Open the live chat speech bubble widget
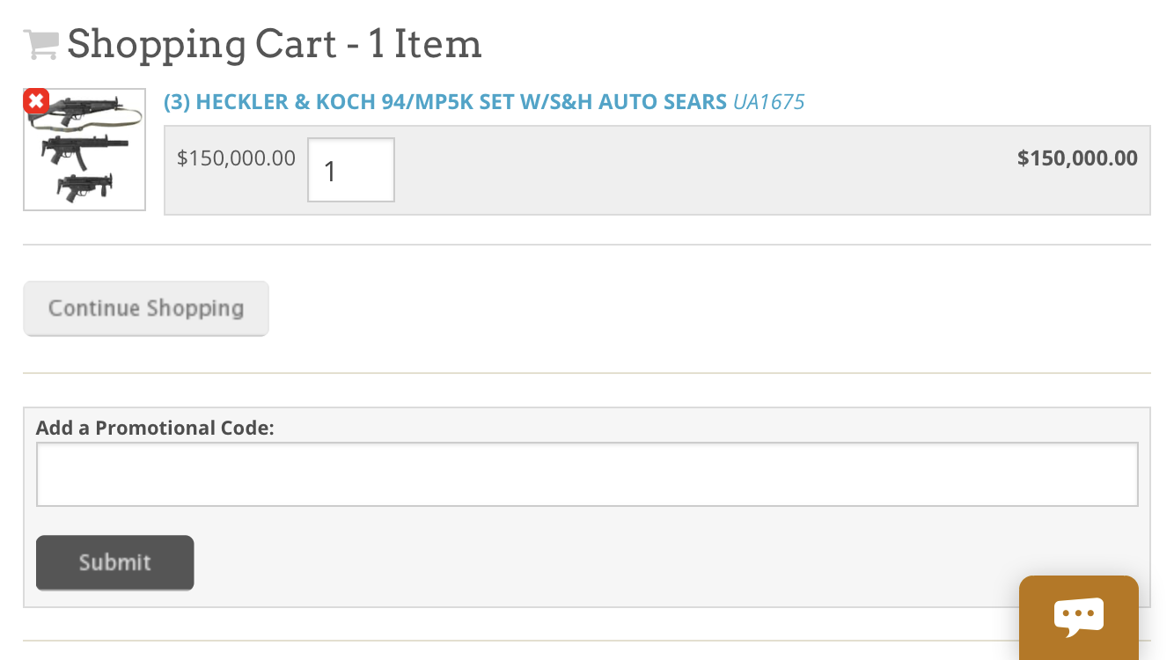The image size is (1174, 660). click(1078, 618)
